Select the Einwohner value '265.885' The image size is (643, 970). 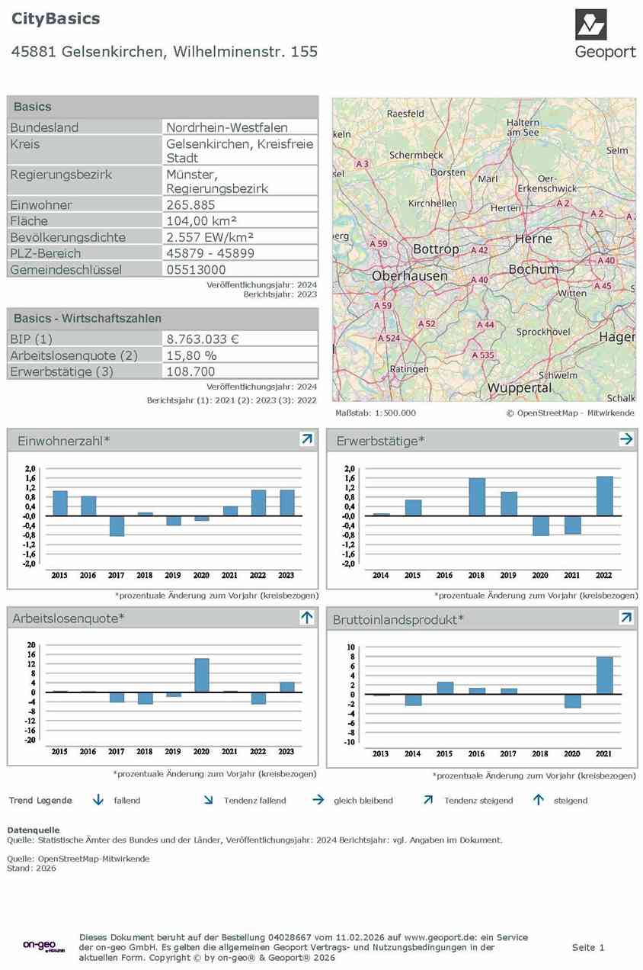click(190, 205)
